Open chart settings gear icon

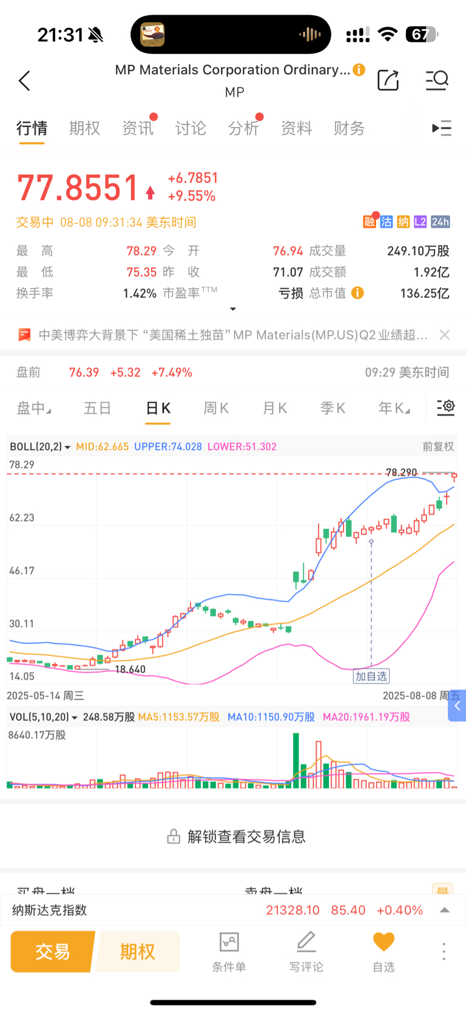tap(446, 407)
